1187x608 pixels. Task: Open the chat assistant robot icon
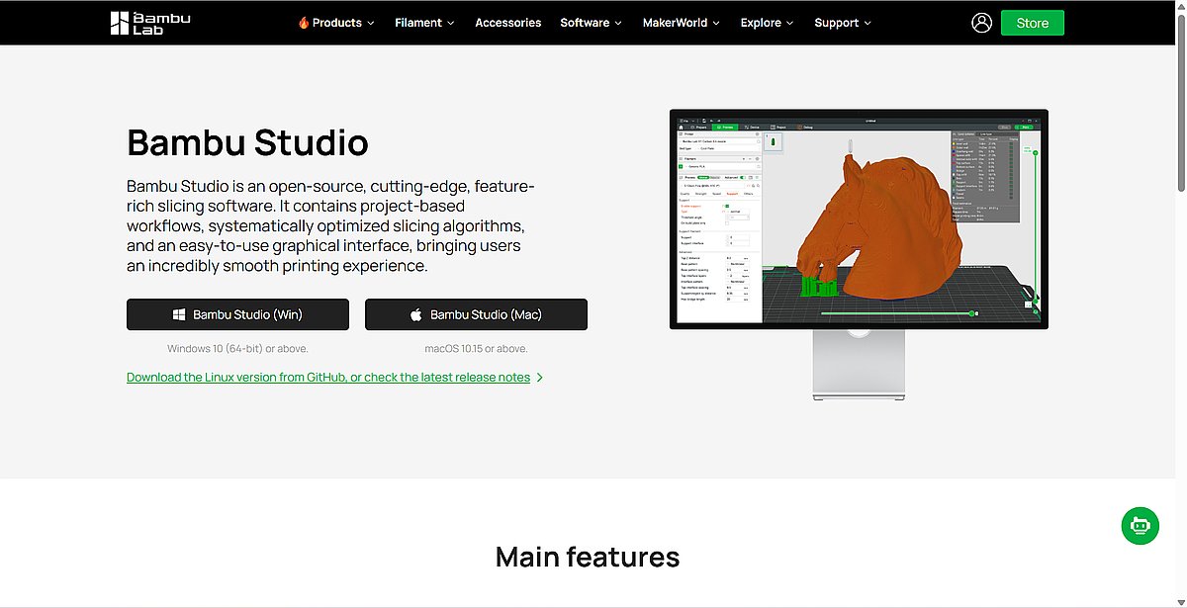tap(1141, 526)
